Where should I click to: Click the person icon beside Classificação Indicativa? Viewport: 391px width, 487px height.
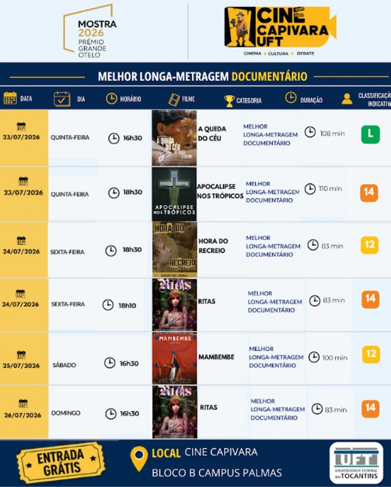(x=347, y=99)
